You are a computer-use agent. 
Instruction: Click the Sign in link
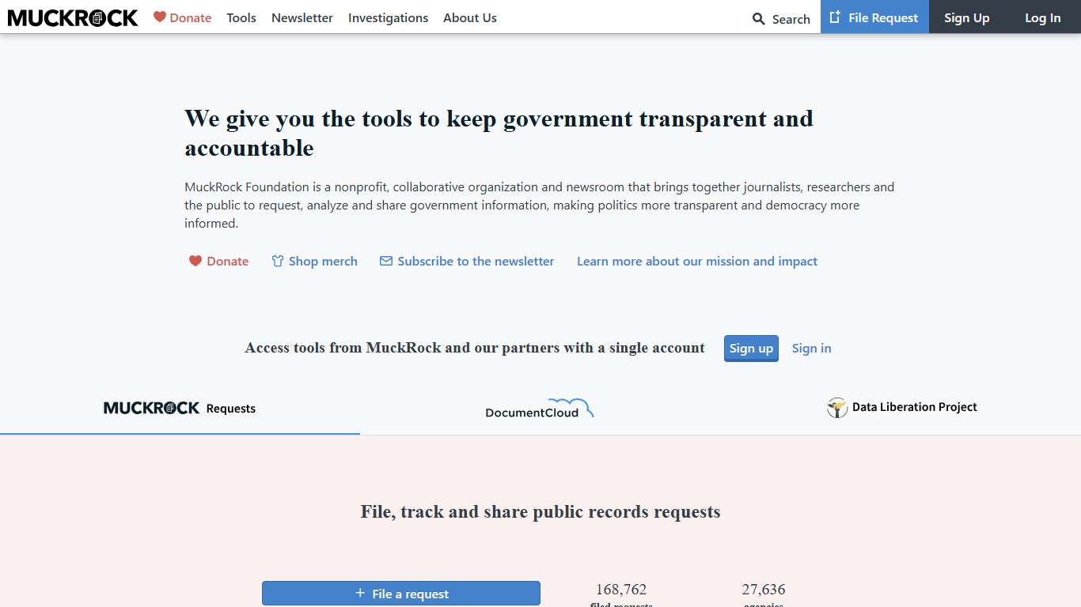[811, 349]
